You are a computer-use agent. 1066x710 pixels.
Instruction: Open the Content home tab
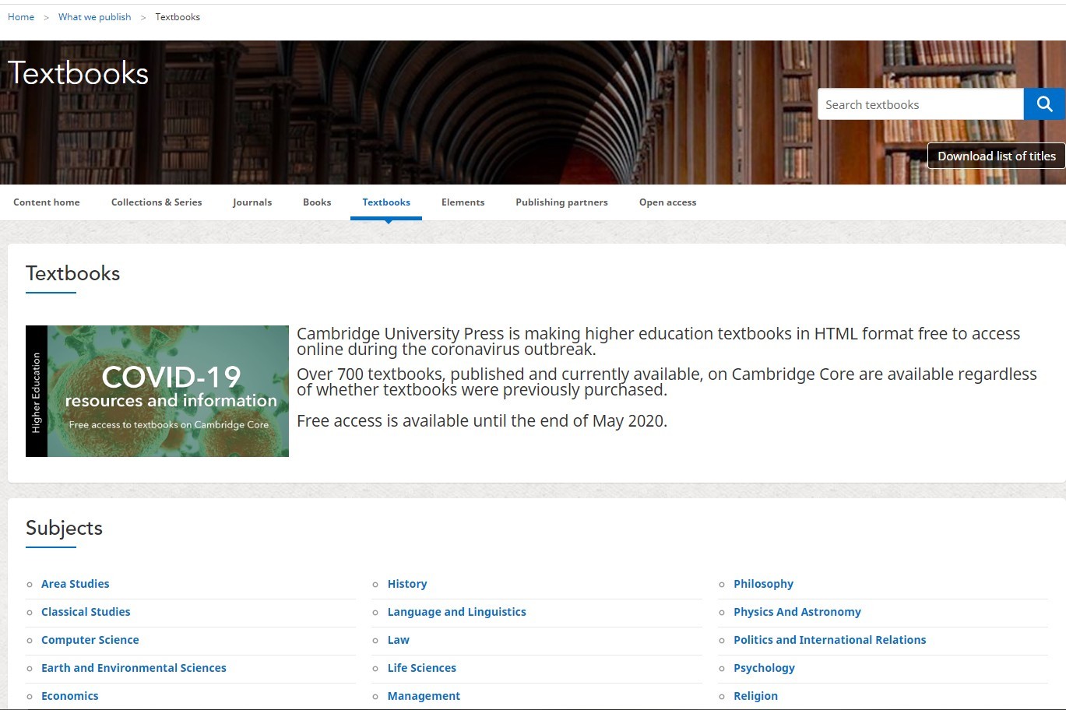47,202
